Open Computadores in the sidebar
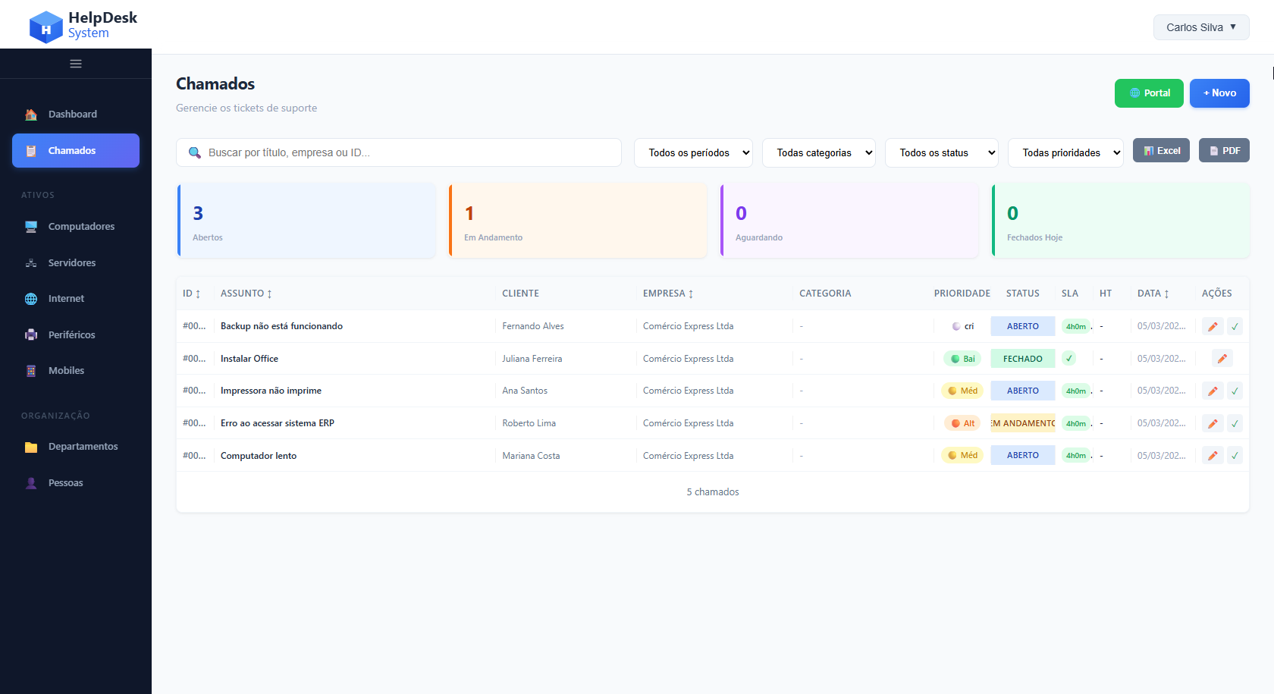The width and height of the screenshot is (1274, 694). [x=81, y=227]
